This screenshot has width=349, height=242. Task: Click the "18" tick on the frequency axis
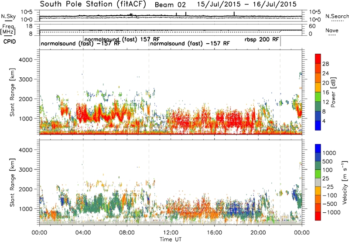[29, 26]
